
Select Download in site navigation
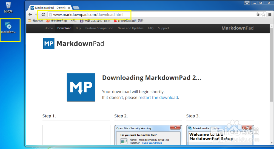pos(64,28)
